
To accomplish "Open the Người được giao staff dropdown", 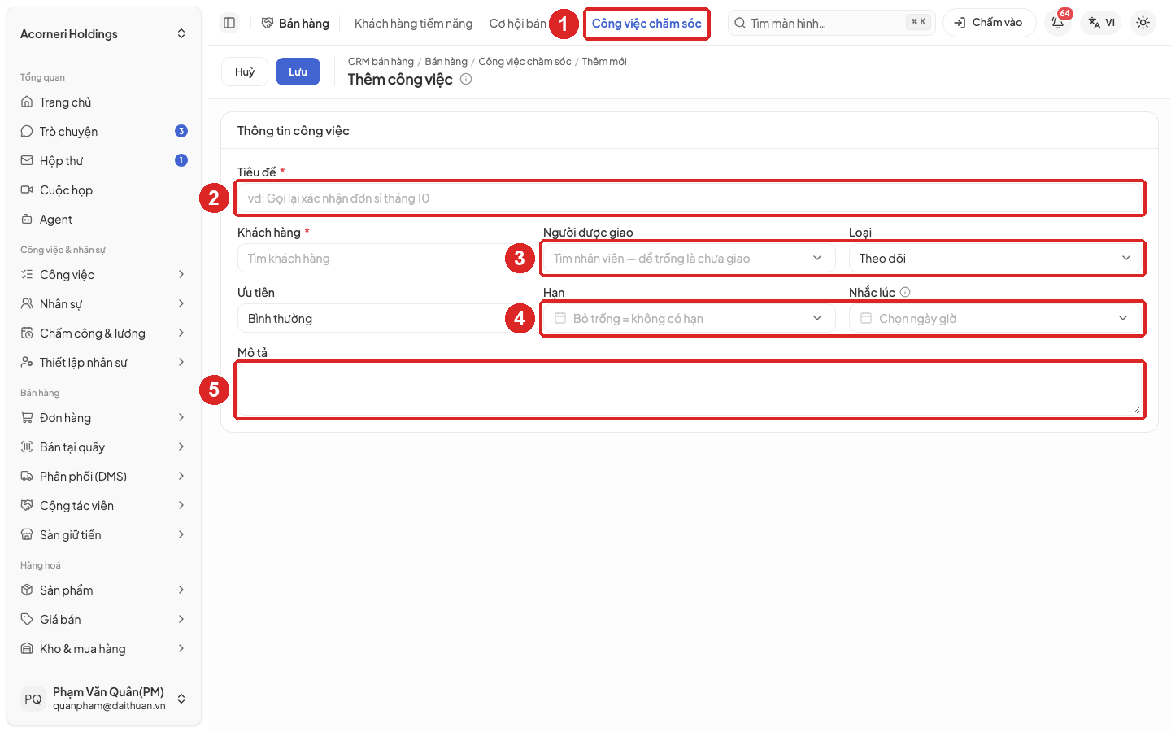I will point(689,258).
